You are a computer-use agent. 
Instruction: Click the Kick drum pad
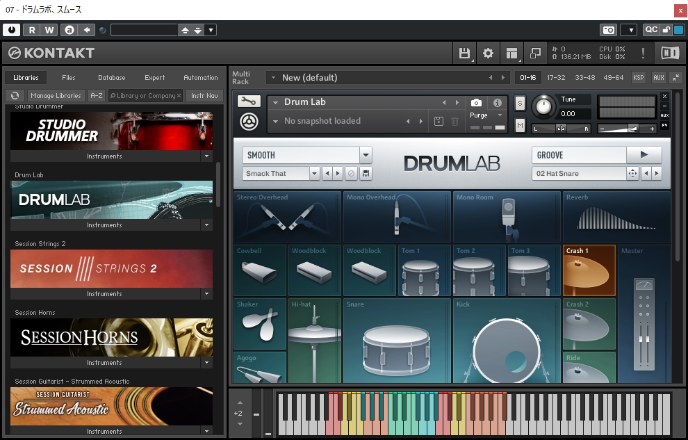[x=507, y=341]
